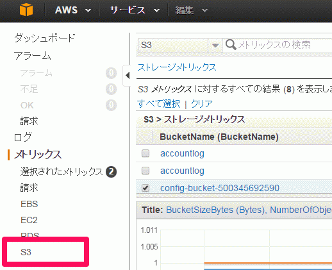Click the orange AWS cube logo
332x270 pixels.
click(x=26, y=10)
